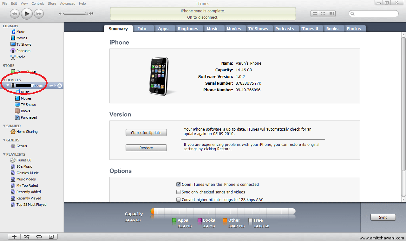Collapse the iPhone device tree
The image size is (406, 241).
click(8, 86)
